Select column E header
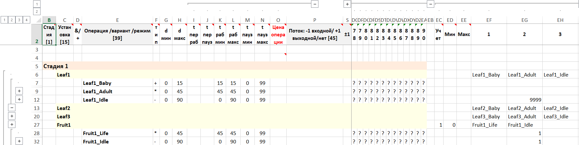This screenshot has height=145, width=579. pyautogui.click(x=117, y=20)
